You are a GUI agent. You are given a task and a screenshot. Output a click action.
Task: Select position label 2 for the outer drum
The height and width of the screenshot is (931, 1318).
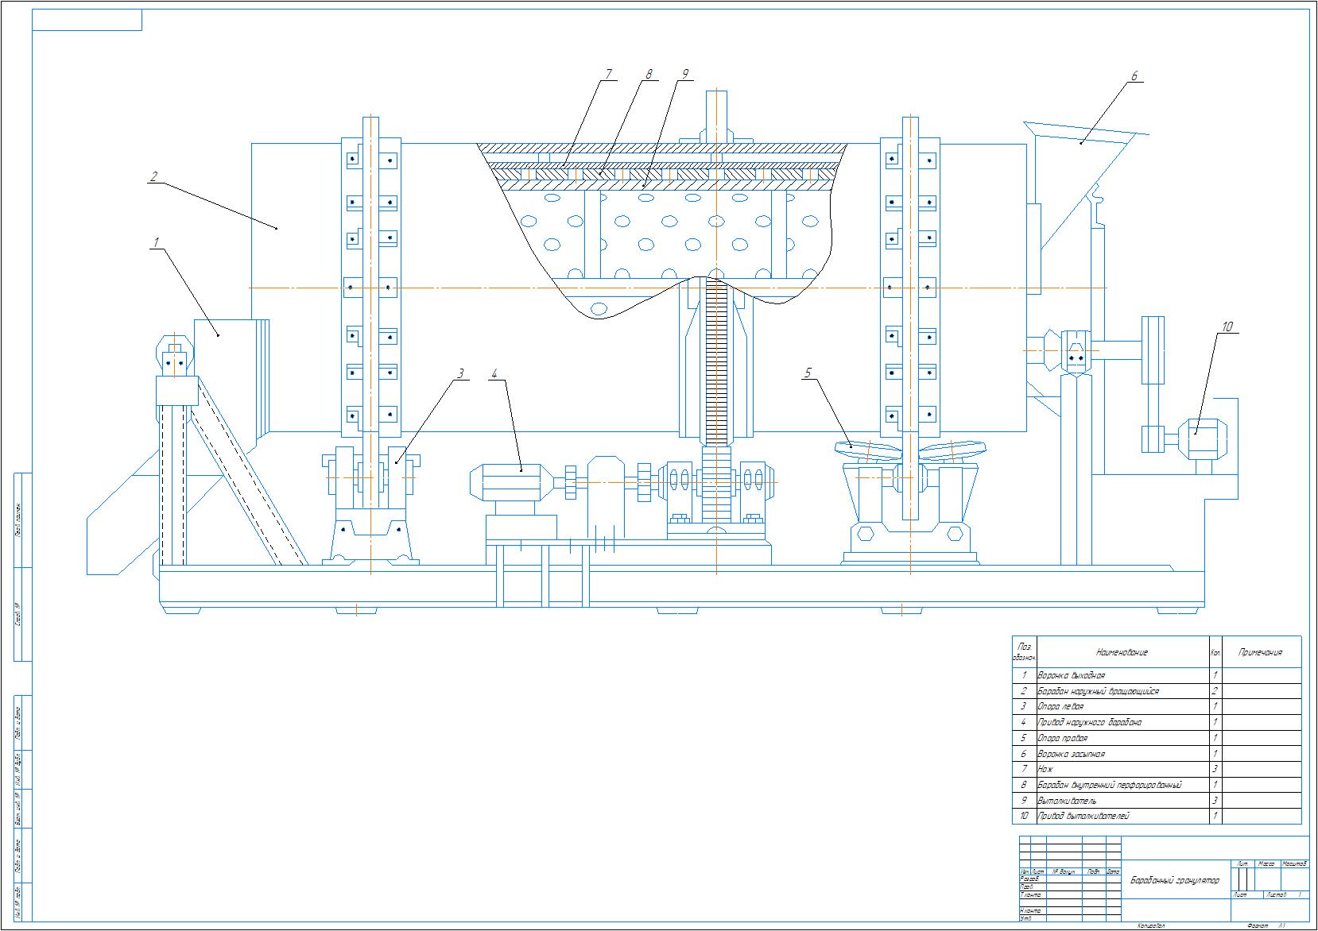153,177
